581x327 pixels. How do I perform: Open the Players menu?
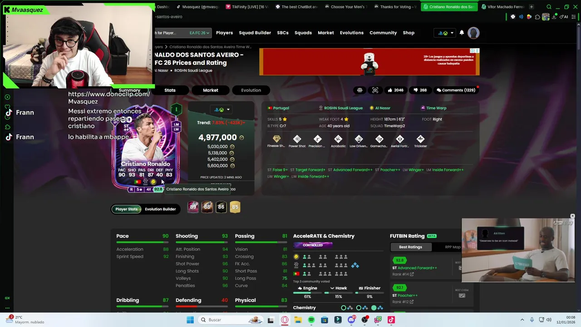(x=224, y=33)
